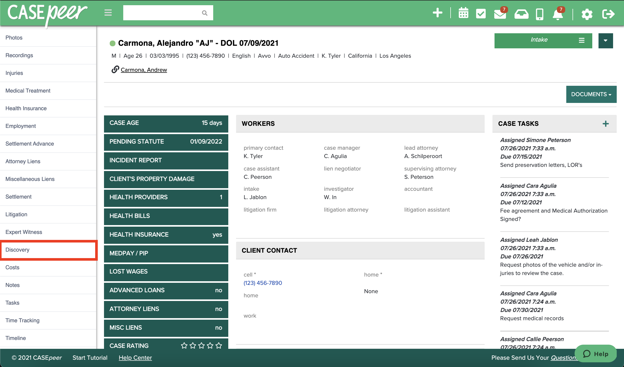The height and width of the screenshot is (367, 624).
Task: Open settings via the gear icon
Action: [x=587, y=14]
